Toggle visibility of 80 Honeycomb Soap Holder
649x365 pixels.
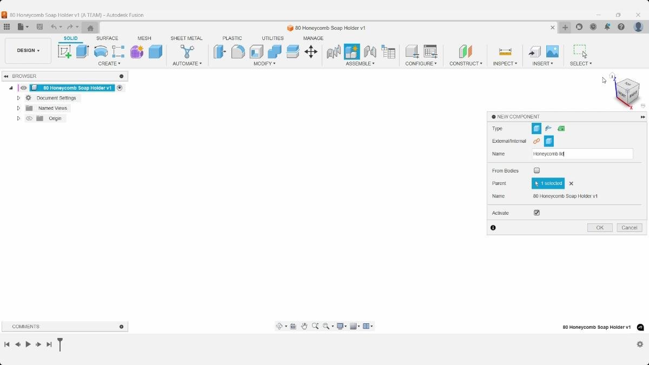tap(23, 88)
